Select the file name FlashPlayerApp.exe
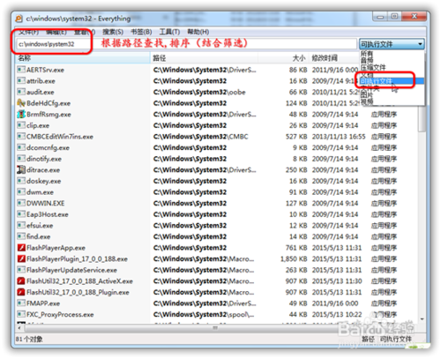This screenshot has width=441, height=359. (x=56, y=248)
